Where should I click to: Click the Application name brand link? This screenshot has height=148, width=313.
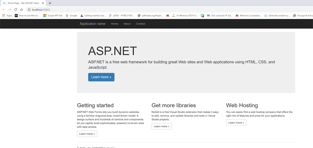92,24
